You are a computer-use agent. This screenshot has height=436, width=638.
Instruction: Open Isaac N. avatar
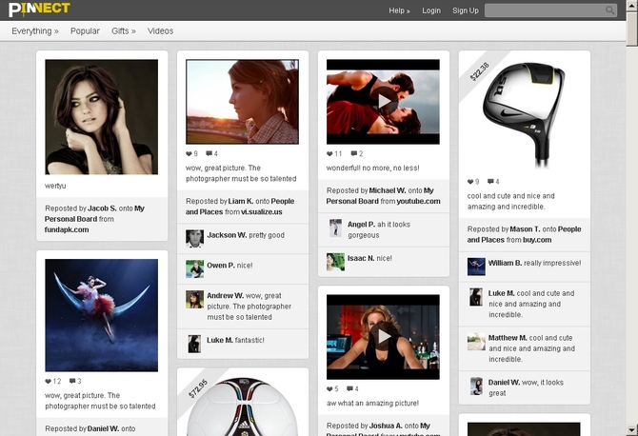pyautogui.click(x=336, y=262)
